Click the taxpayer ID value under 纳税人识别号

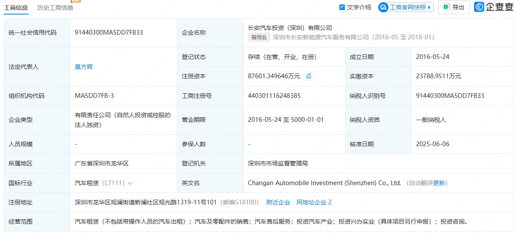pyautogui.click(x=450, y=96)
